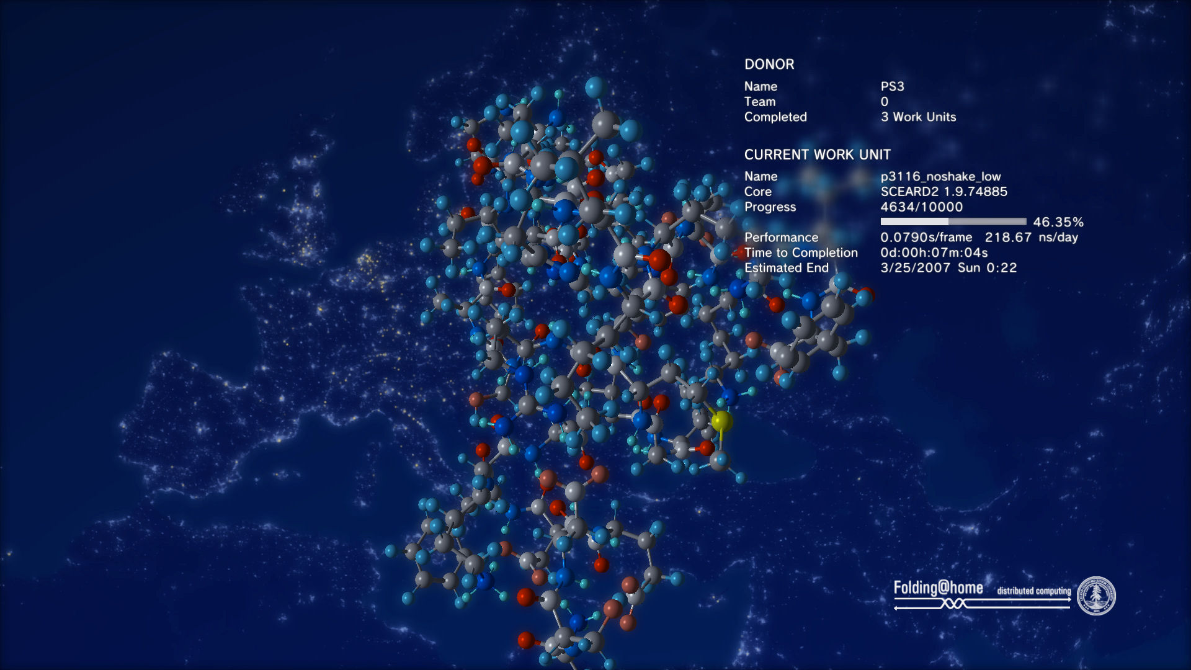This screenshot has width=1191, height=670.
Task: Click the Estimated End date 3/25/2007
Action: click(915, 267)
